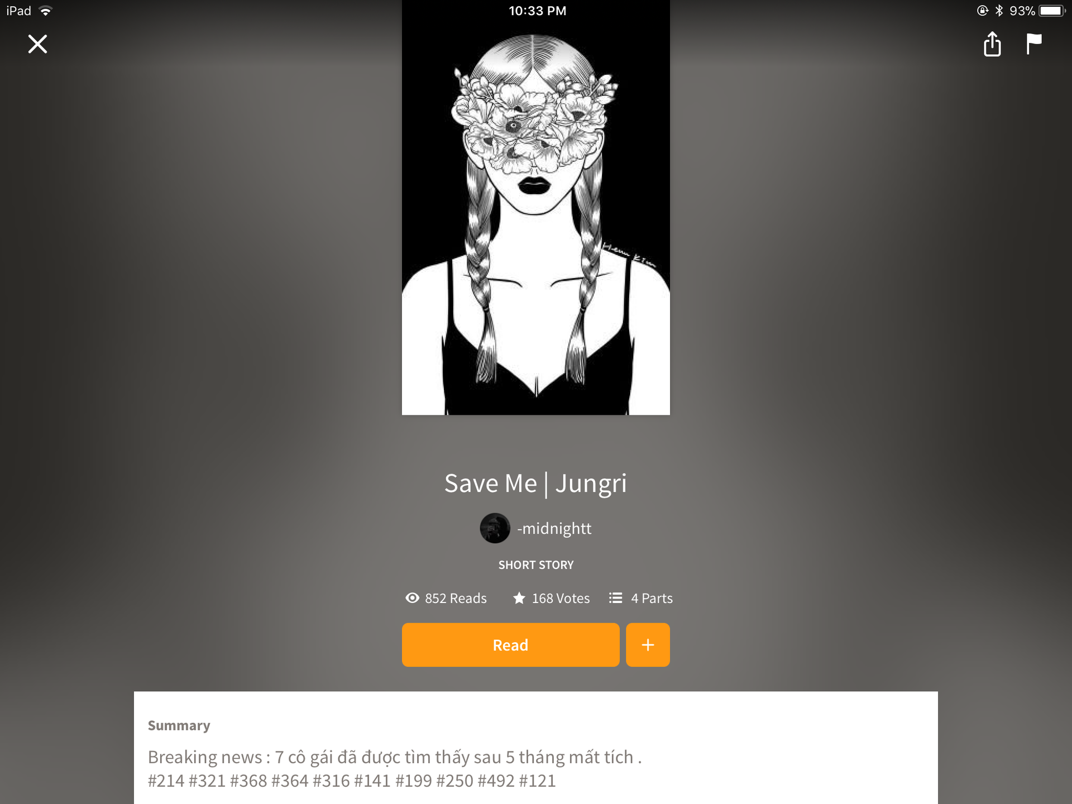Viewport: 1072px width, 804px height.
Task: Tap the 852 Reads count
Action: tap(456, 598)
